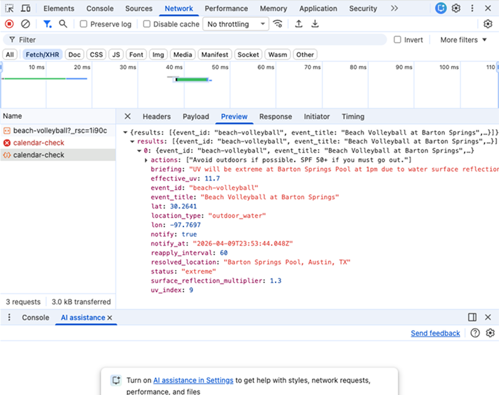499x395 pixels.
Task: Export network log as HAR
Action: 315,24
